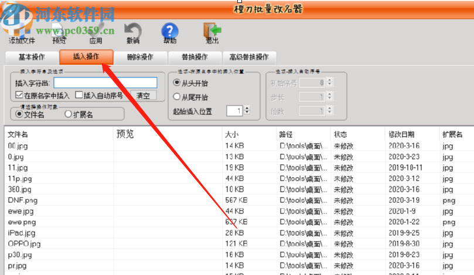Click the 28 KB size cell
The width and height of the screenshot is (474, 275).
point(234,233)
